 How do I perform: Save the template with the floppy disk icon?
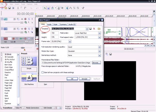(90, 29)
